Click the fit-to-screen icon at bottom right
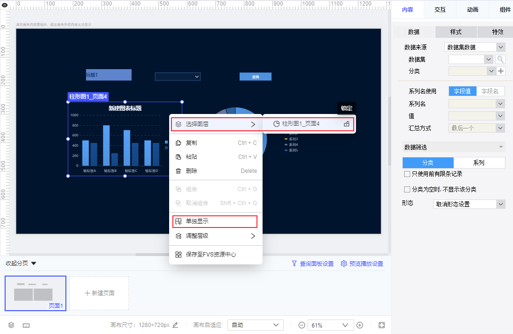513x334 pixels. 381,325
